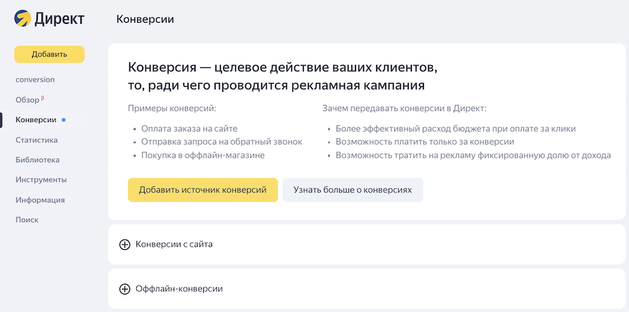Viewport: 629px width, 312px height.
Task: Expand the Оффлайн-конверсии section title
Action: (x=179, y=289)
